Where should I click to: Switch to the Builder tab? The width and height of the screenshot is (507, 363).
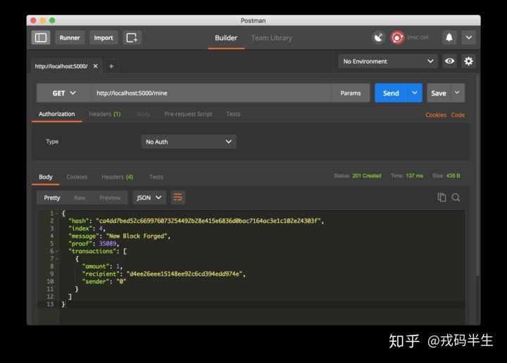[x=226, y=38]
